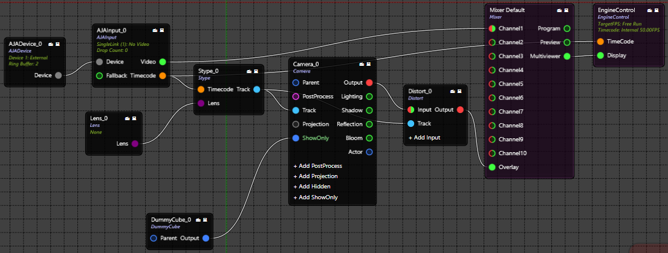Click the toolbox icon on AJAInput_0 node

155,30
